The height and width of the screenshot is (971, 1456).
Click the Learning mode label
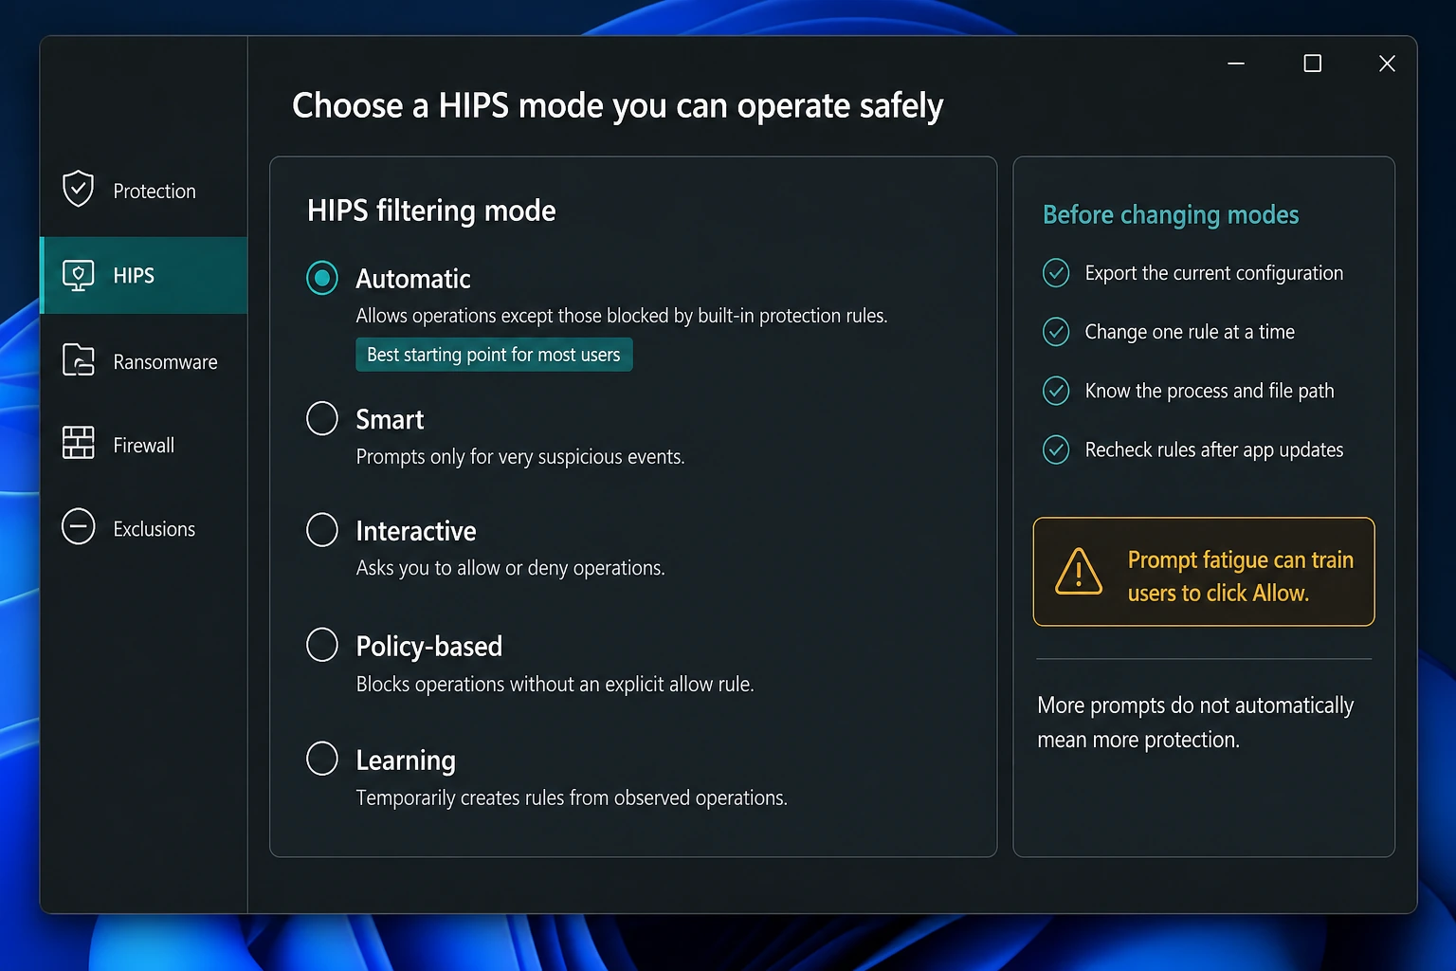coord(406,760)
